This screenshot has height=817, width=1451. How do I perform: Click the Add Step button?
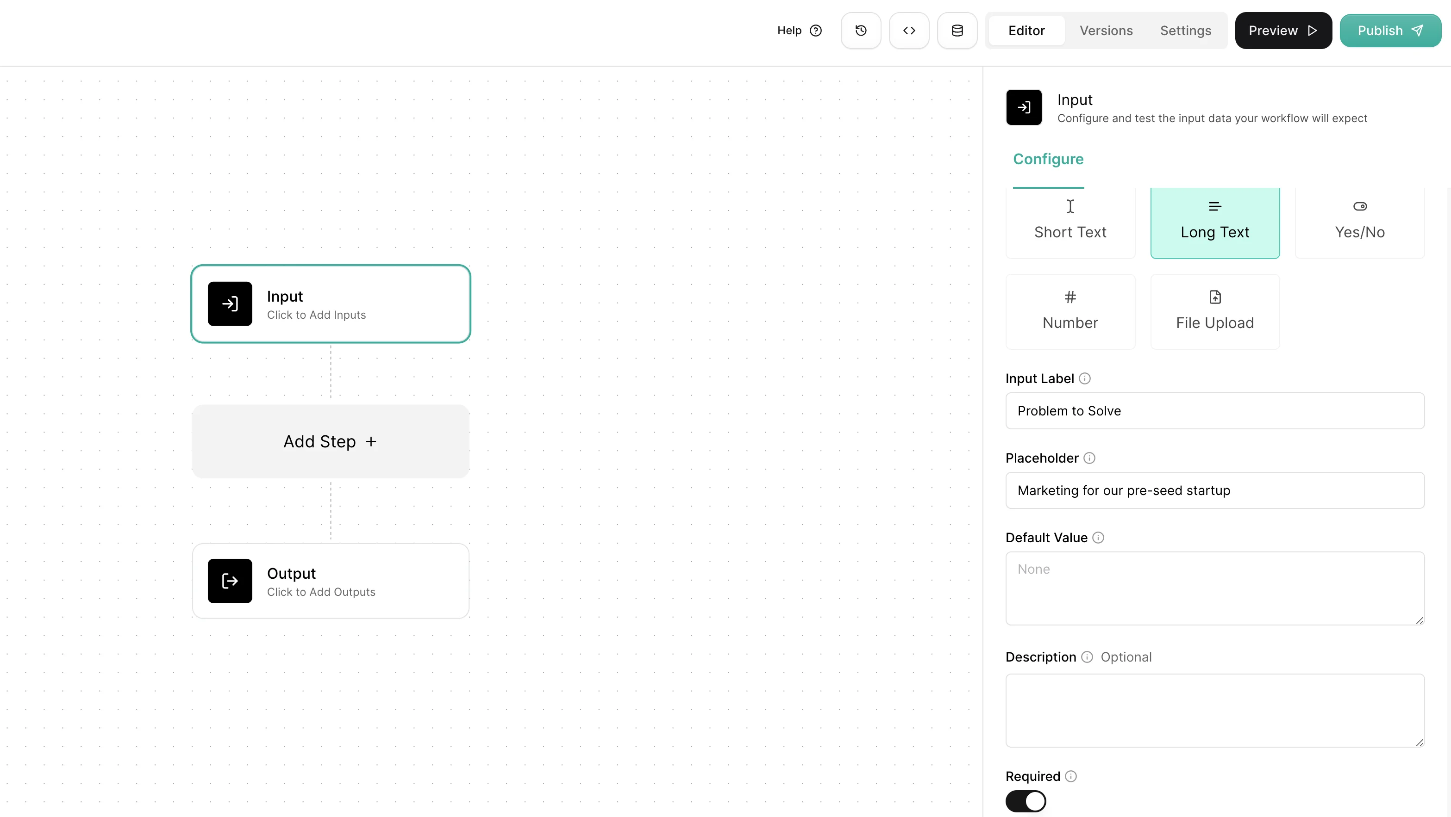[x=331, y=442]
